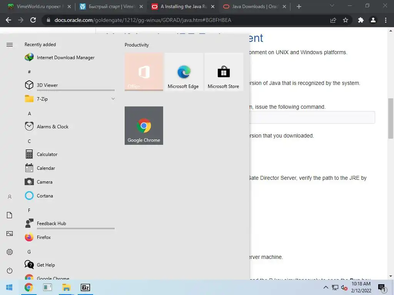Close the VimeWorld.ru tab

tap(69, 7)
